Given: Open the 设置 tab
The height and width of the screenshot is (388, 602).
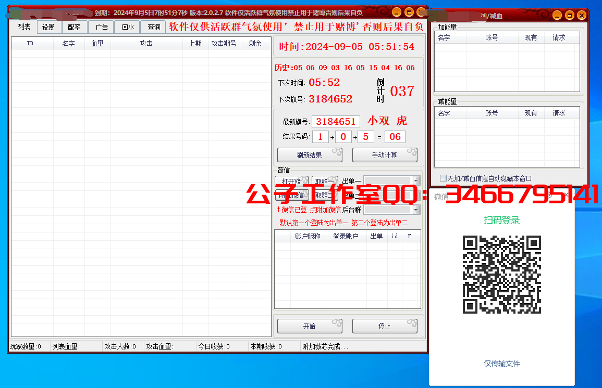Looking at the screenshot, I should coord(48,27).
